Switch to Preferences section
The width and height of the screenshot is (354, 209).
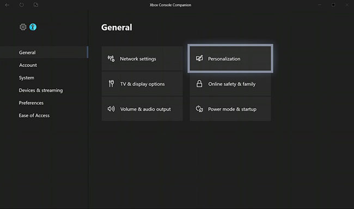[x=31, y=103]
